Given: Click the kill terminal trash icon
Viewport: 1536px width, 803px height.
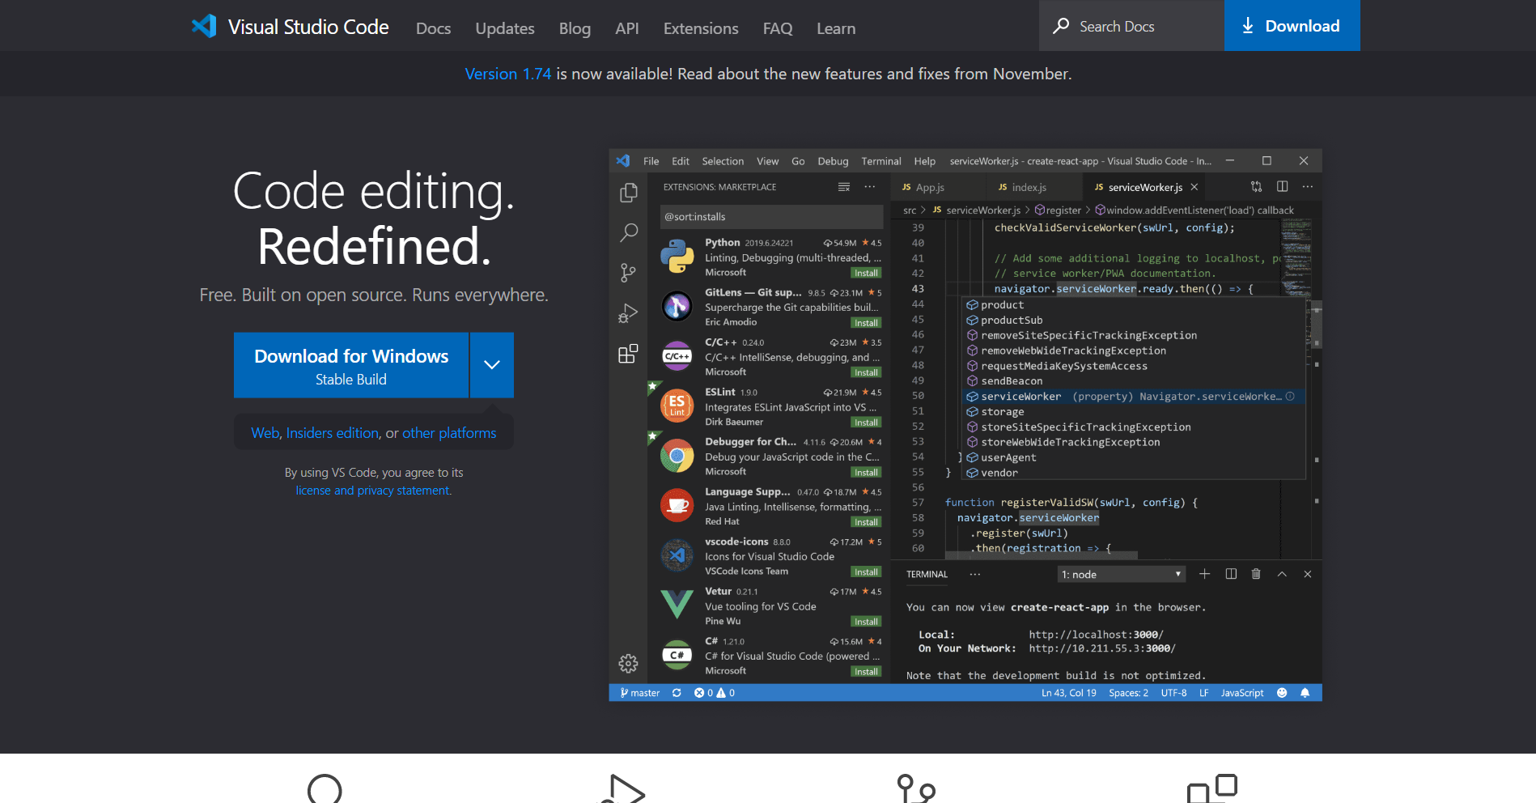Looking at the screenshot, I should (x=1256, y=574).
